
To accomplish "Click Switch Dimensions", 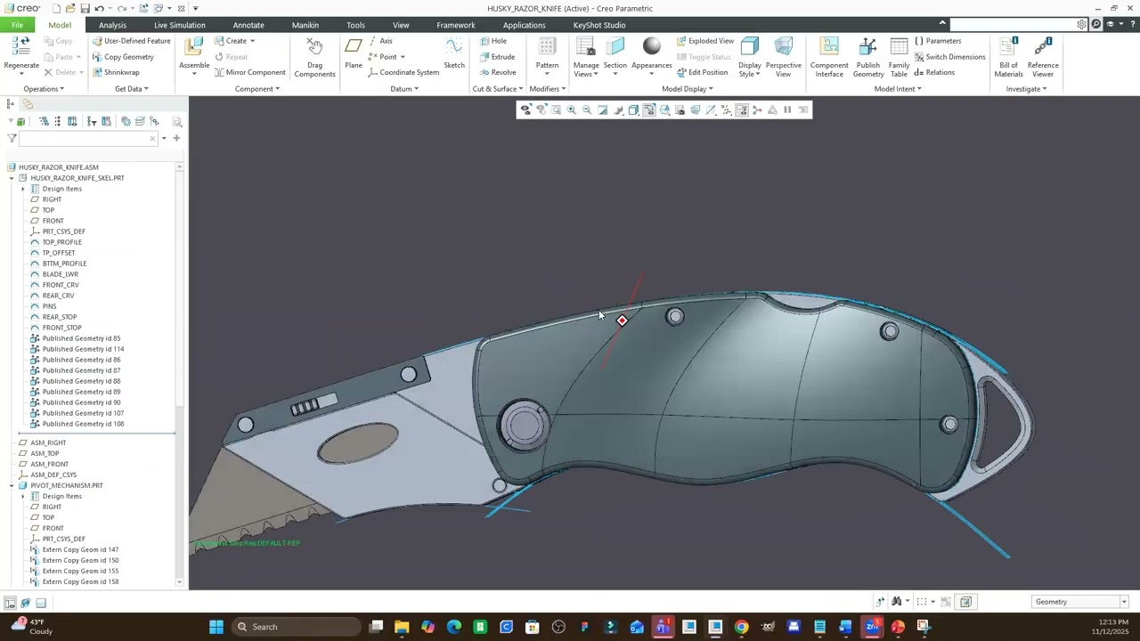I will coord(949,57).
